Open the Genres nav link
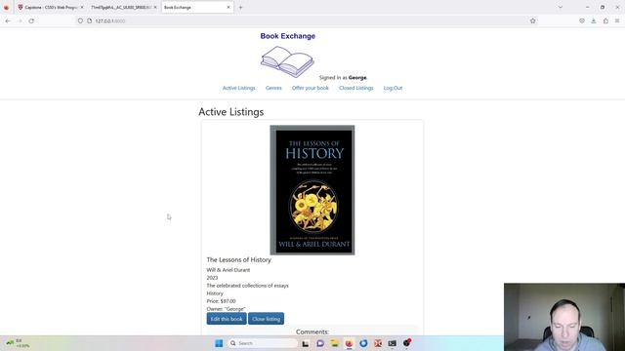Screen dimensions: 625x351 tap(273, 88)
